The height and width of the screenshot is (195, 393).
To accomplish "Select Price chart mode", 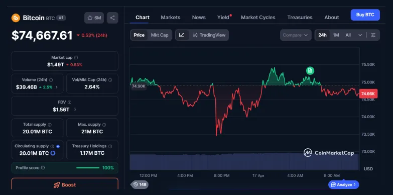I will point(139,35).
